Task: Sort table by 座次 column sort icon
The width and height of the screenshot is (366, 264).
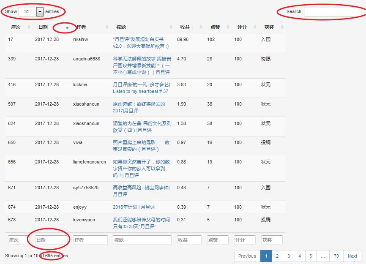Action: pyautogui.click(x=29, y=27)
